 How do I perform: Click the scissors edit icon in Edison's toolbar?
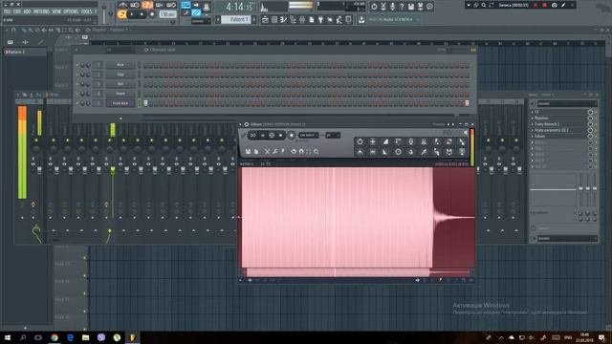267,151
